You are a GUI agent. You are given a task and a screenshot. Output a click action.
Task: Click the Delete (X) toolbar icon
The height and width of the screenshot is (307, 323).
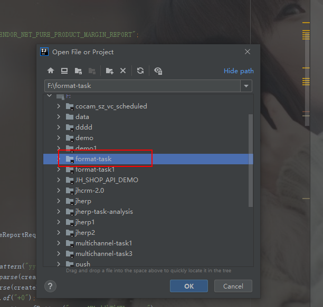click(x=123, y=71)
